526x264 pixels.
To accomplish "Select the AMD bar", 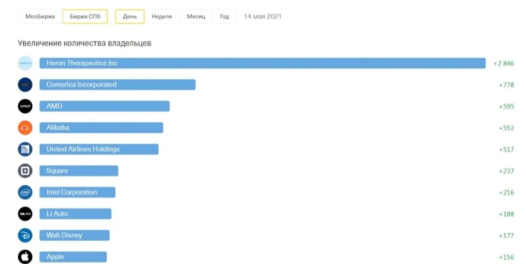I will coord(105,106).
